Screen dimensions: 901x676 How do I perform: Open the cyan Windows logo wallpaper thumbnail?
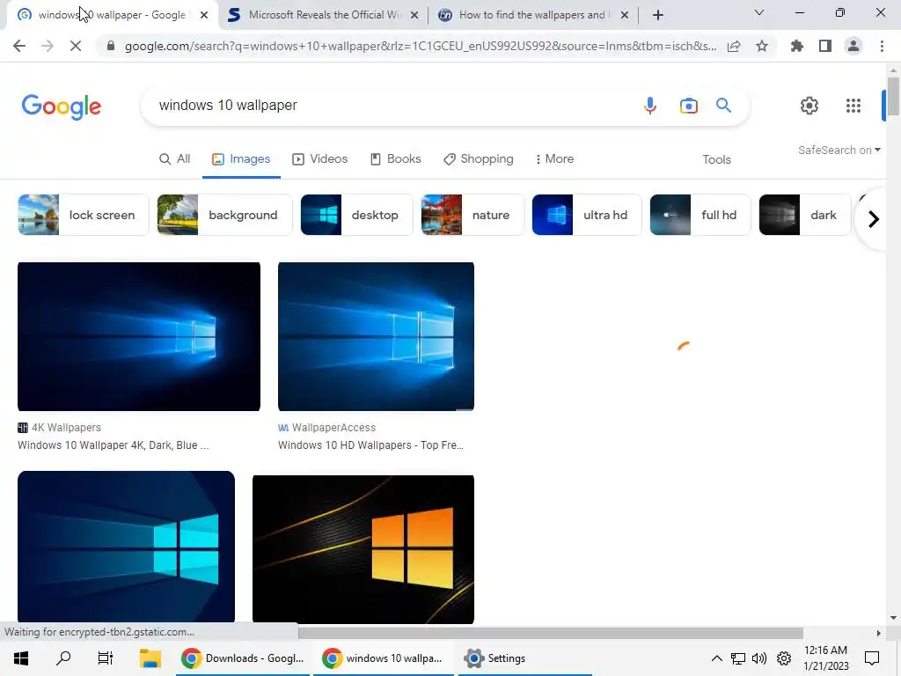pyautogui.click(x=127, y=547)
